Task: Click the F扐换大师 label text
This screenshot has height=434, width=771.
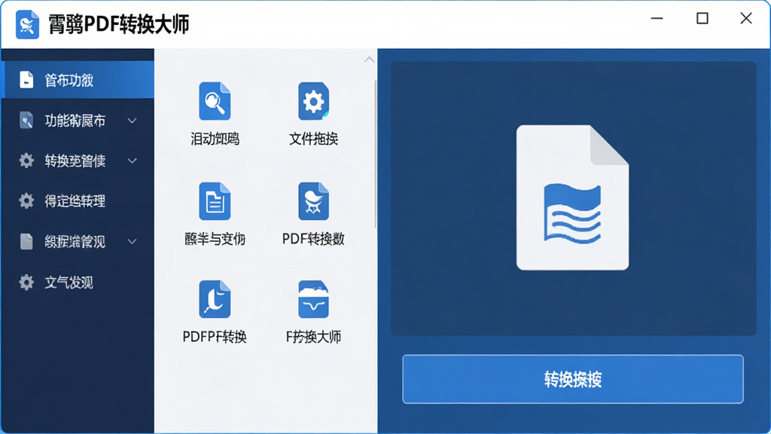Action: [x=314, y=337]
